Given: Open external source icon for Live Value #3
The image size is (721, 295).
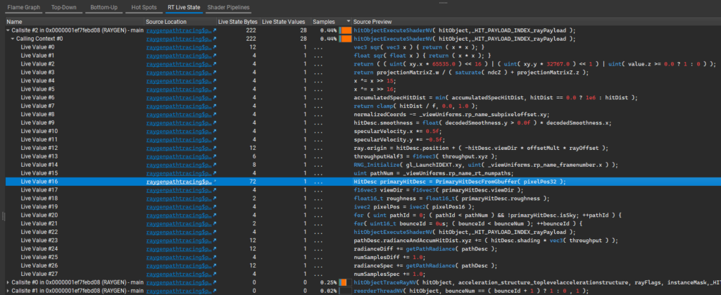Looking at the screenshot, I should point(214,72).
